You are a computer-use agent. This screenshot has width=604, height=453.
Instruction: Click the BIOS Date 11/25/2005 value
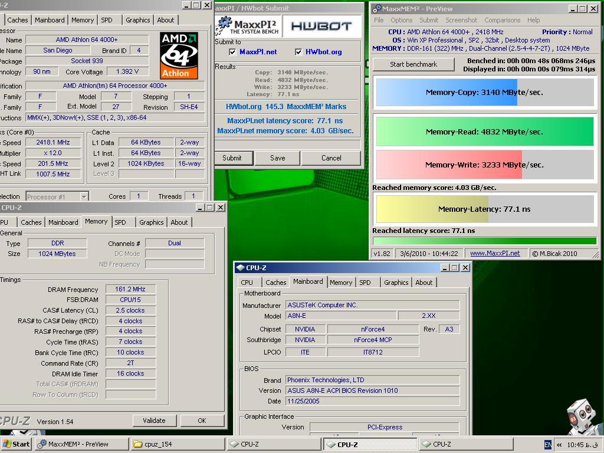(x=373, y=401)
